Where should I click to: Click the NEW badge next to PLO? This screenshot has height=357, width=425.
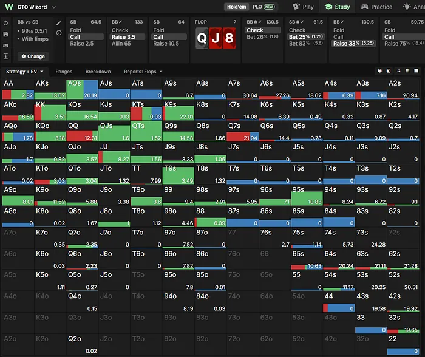(269, 7)
